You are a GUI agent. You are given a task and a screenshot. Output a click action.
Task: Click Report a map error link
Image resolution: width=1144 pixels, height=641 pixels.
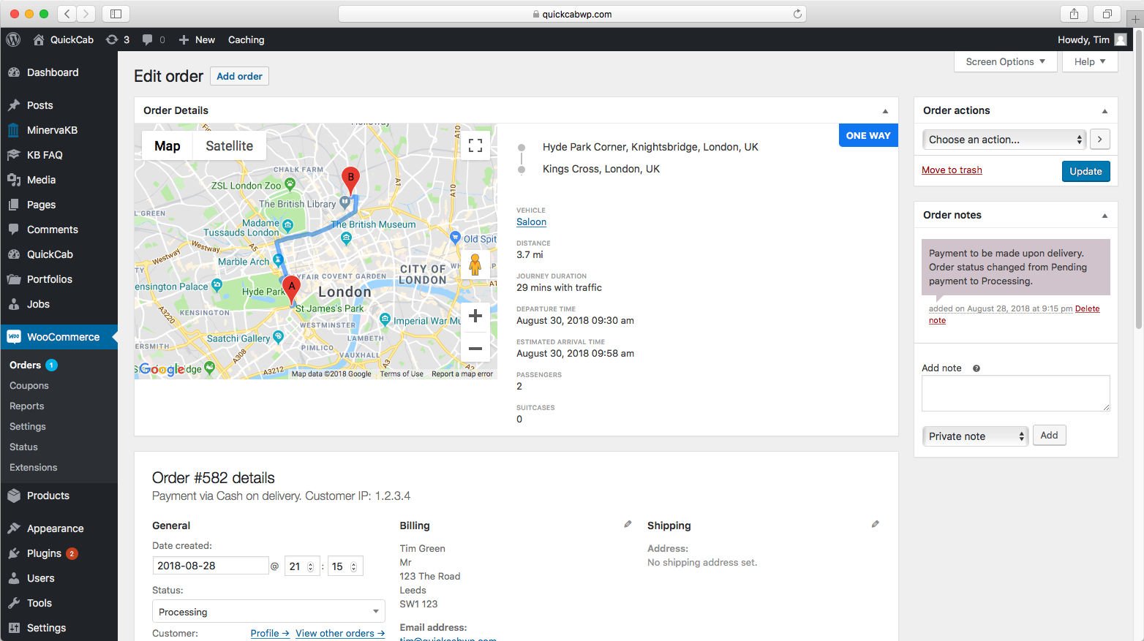(462, 374)
